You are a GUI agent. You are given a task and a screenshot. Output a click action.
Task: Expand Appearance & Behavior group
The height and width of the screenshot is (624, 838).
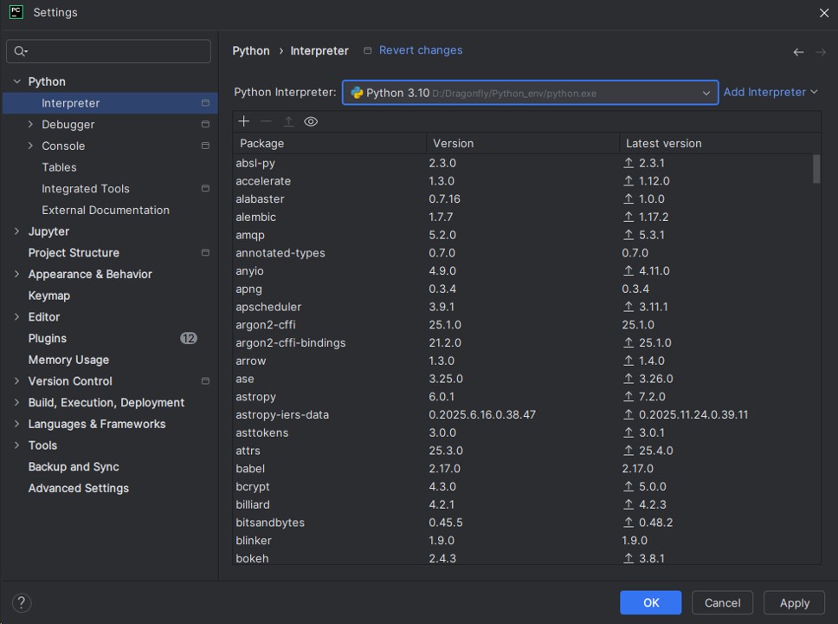(x=16, y=274)
